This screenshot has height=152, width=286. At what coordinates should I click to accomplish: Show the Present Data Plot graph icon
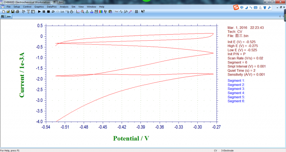[x=78, y=11]
